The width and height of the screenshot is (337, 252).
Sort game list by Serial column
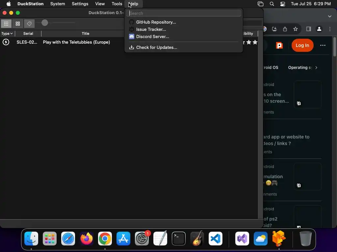click(x=28, y=33)
